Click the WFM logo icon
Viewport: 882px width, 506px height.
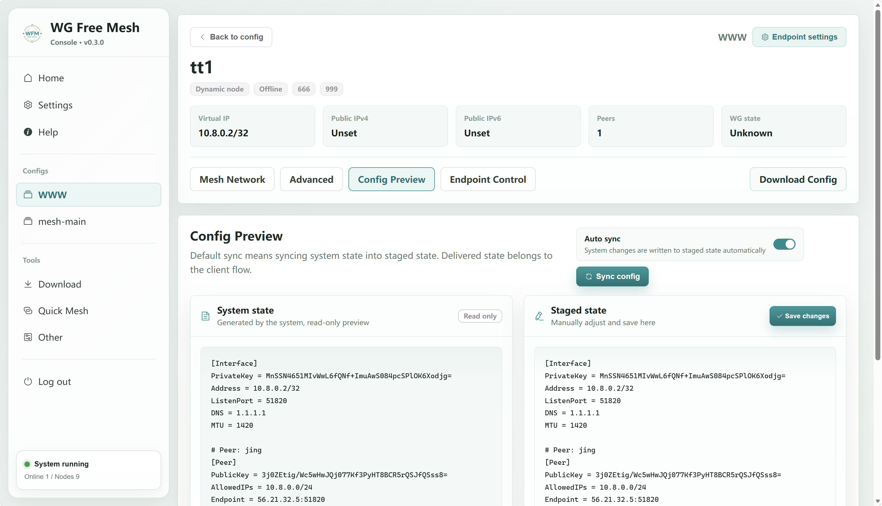[32, 33]
